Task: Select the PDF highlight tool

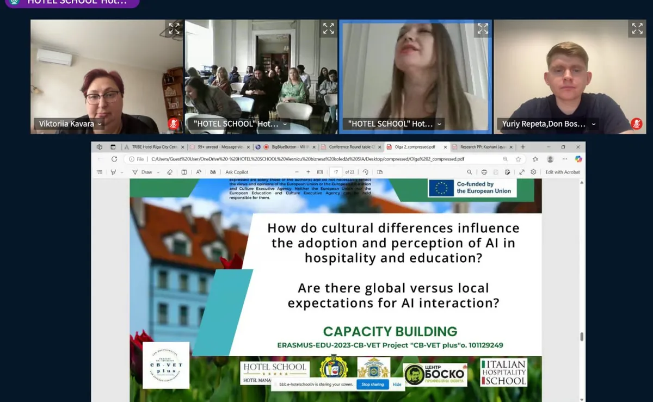Action: click(113, 172)
